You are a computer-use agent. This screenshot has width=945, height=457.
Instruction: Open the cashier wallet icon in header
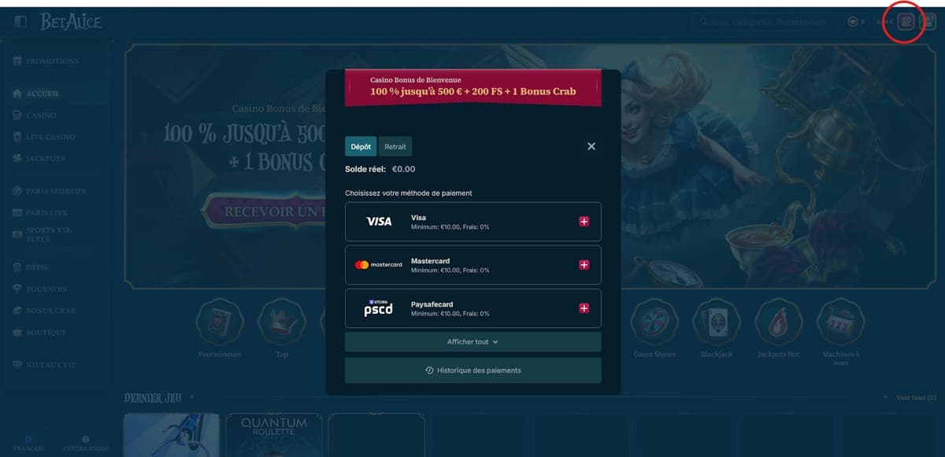tap(906, 22)
